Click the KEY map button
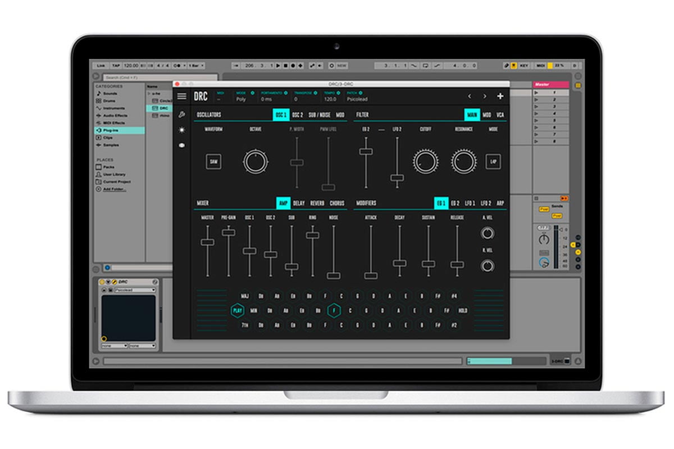 coord(524,66)
